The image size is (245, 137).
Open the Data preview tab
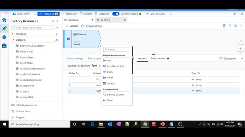click(x=158, y=58)
